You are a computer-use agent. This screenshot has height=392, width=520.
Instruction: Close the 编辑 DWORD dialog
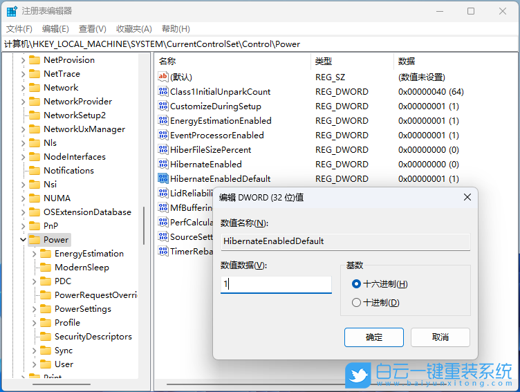click(x=467, y=197)
